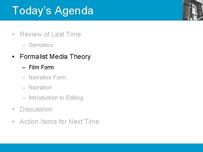Click the dash marker before "Semiotics"
The width and height of the screenshot is (203, 152).
click(23, 45)
